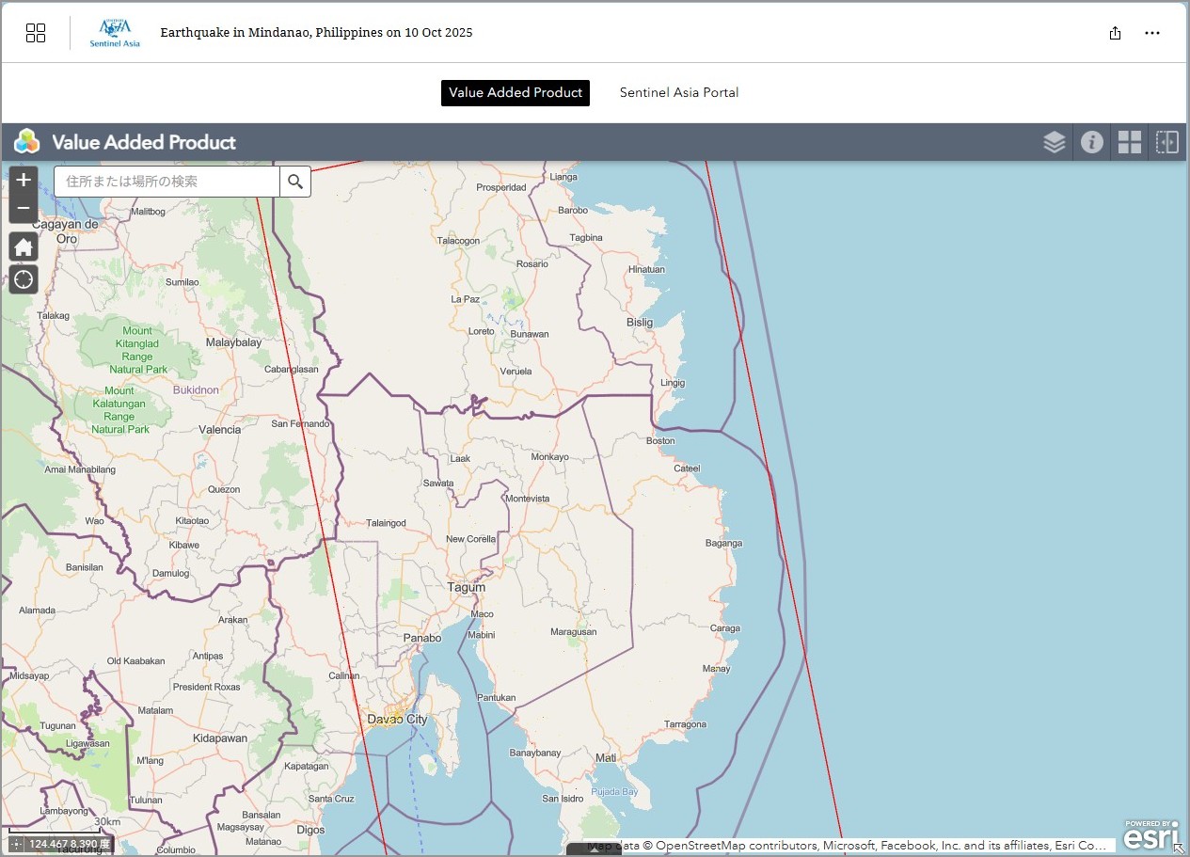This screenshot has height=857, width=1190.
Task: Open the app grid menu
Action: 36,33
